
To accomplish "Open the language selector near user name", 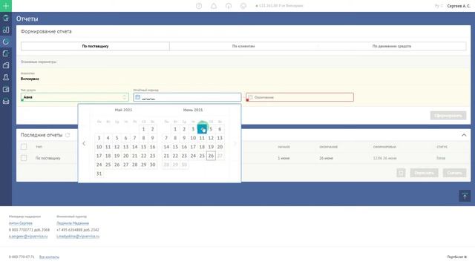I will point(439,6).
